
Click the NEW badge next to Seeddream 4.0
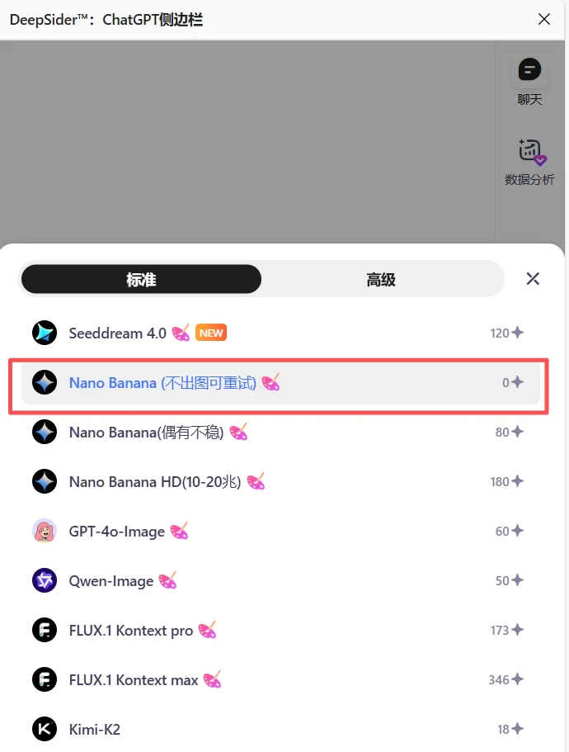tap(211, 333)
